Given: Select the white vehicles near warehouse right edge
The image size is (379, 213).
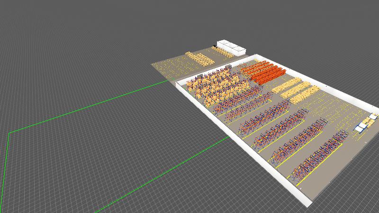Looking at the screenshot, I should (x=365, y=124).
